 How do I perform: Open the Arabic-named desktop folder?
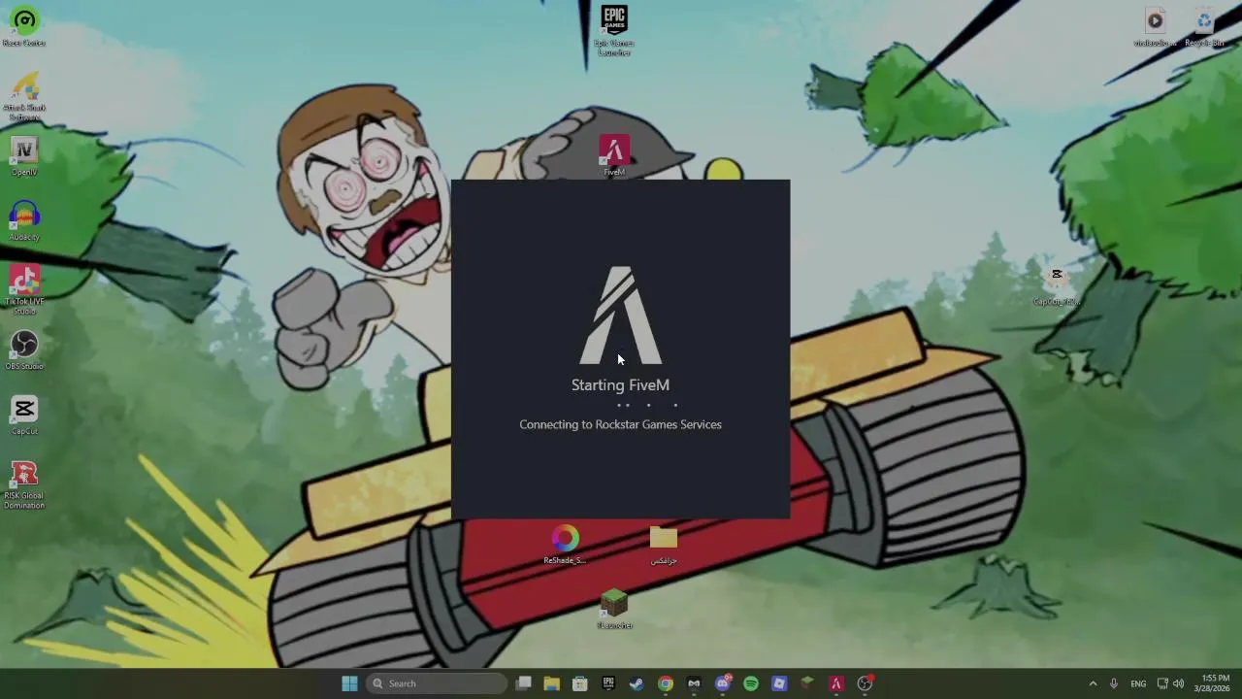coord(664,545)
